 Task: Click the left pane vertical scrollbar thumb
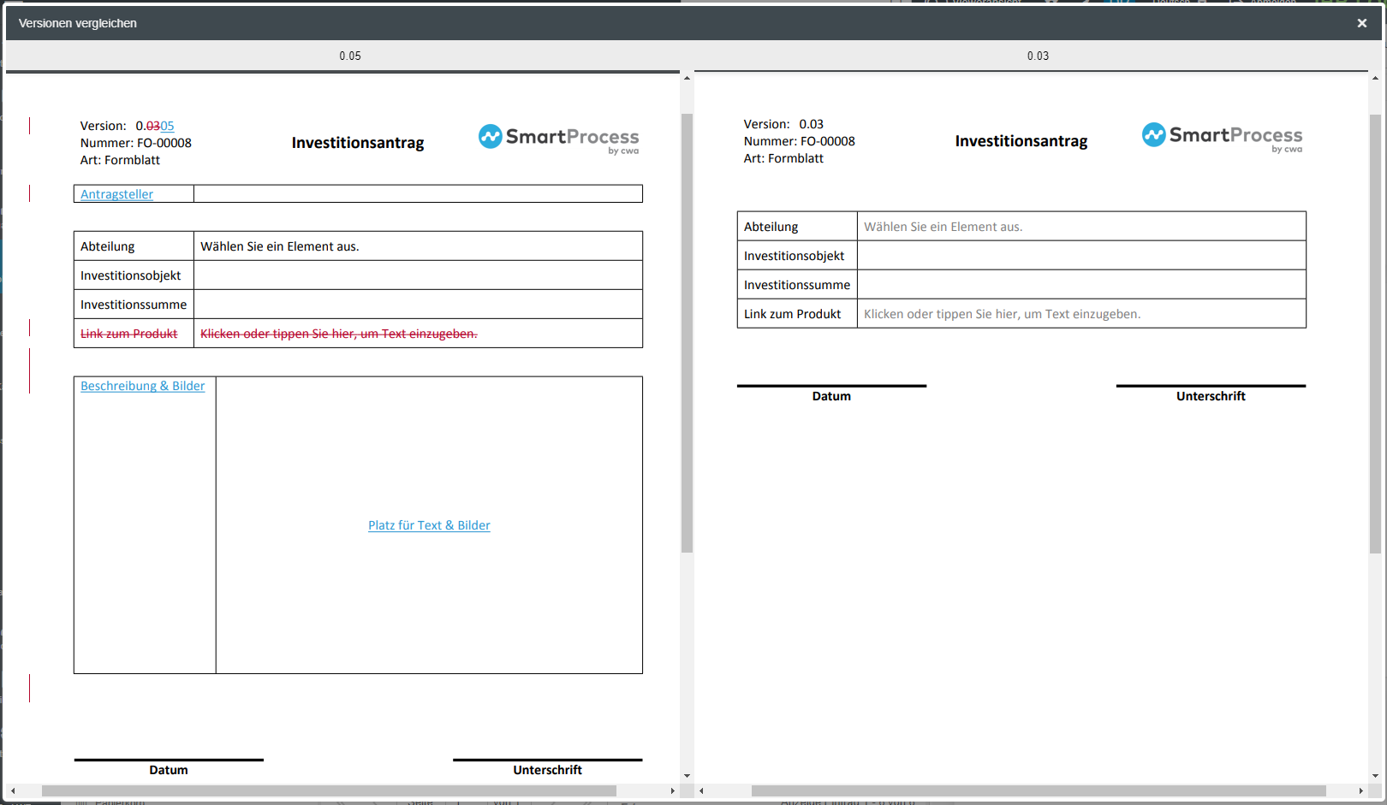687,333
